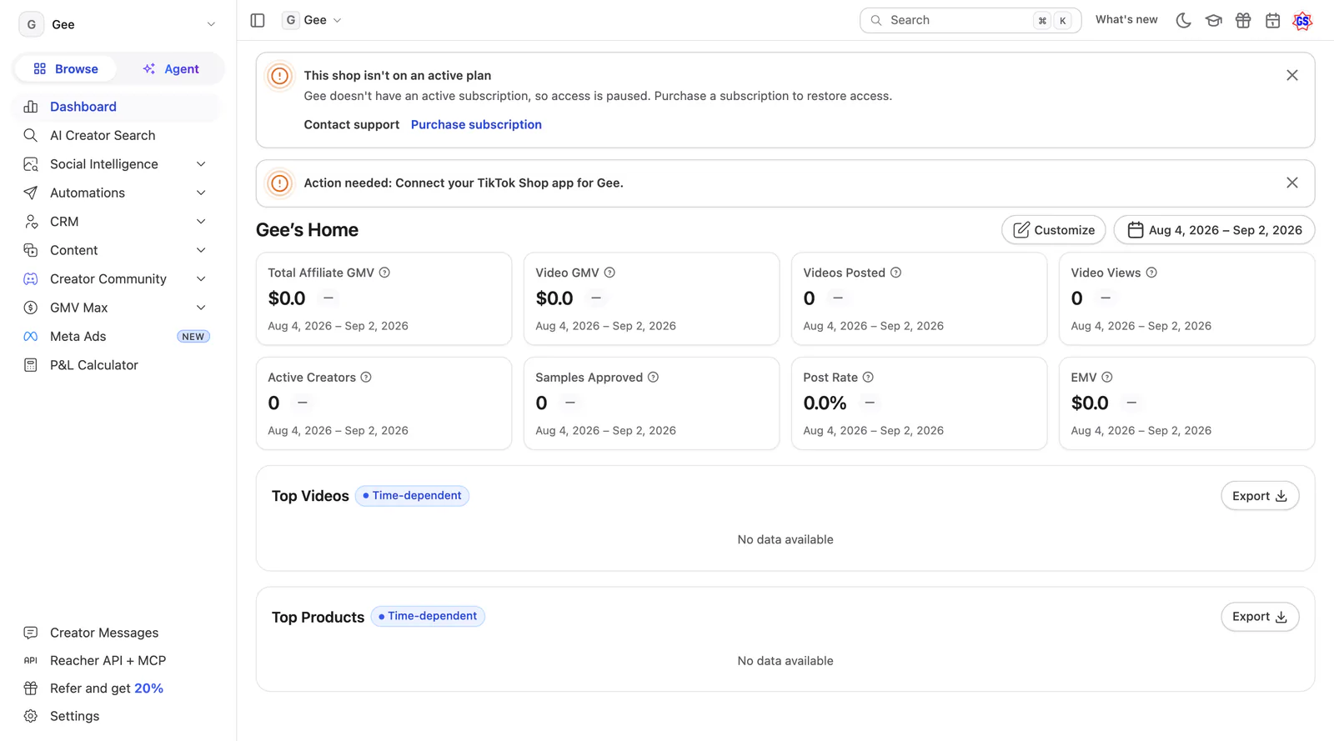
Task: Open the graduation cap learning icon
Action: 1213,20
